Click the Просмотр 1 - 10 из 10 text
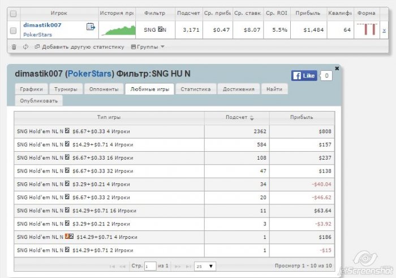The image size is (396, 278). coord(303,266)
